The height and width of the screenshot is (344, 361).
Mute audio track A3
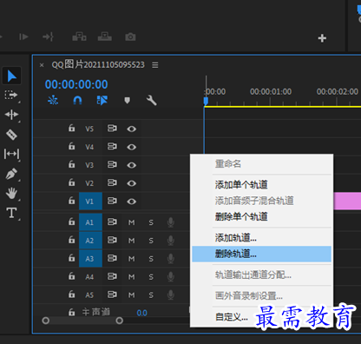click(x=131, y=259)
